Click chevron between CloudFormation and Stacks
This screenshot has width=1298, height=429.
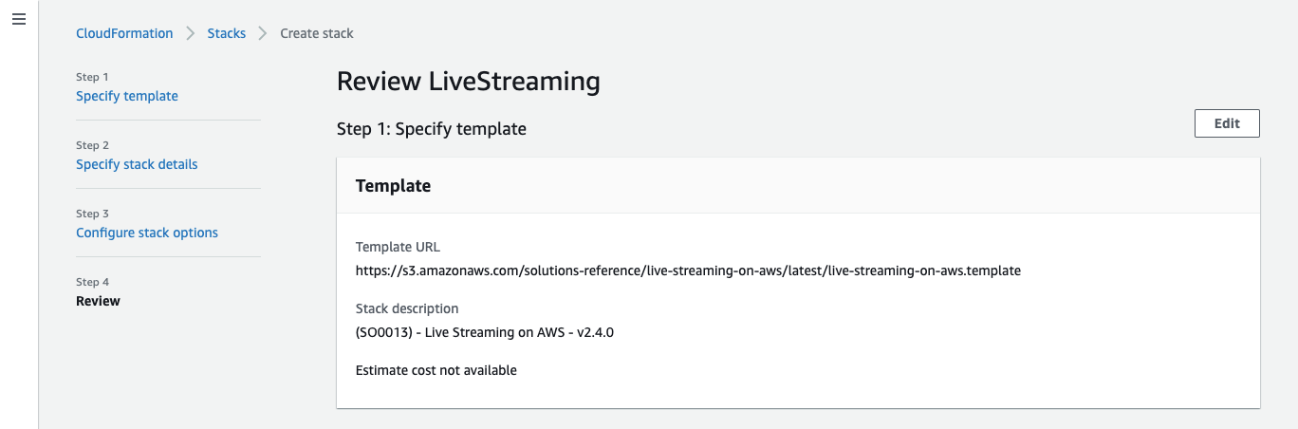click(x=191, y=33)
